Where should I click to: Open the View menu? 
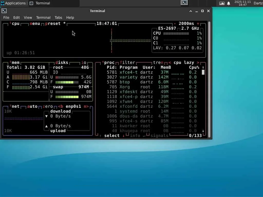(x=28, y=17)
